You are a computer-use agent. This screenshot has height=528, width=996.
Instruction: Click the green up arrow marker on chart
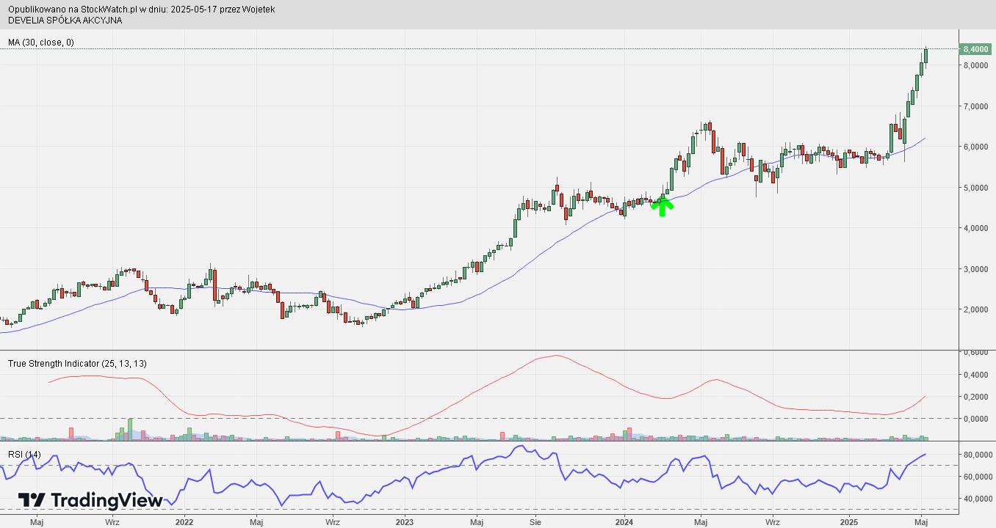663,207
